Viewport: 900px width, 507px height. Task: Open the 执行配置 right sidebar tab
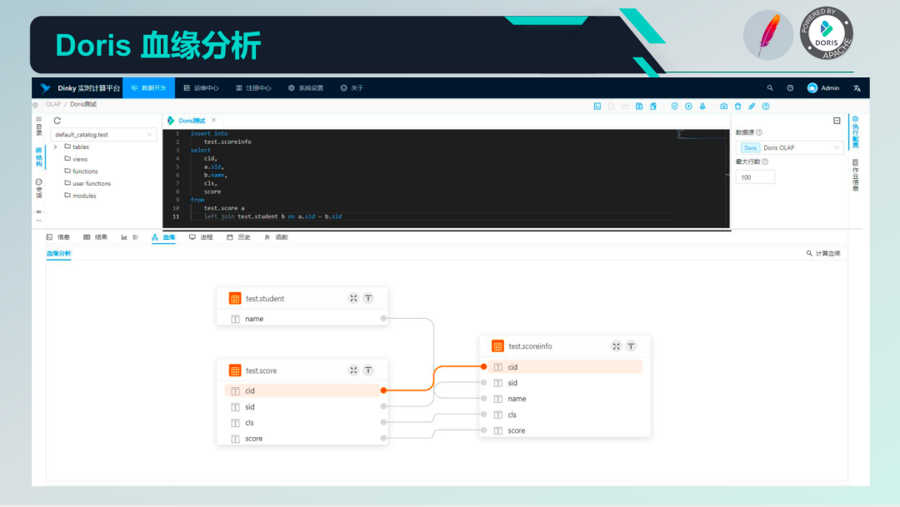click(855, 132)
